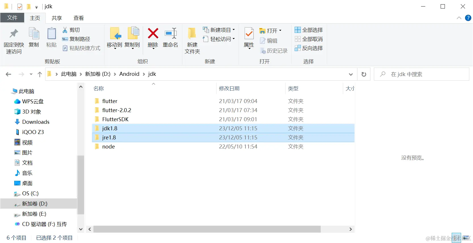The image size is (473, 243).
Task: Select the node folder
Action: pos(223,146)
